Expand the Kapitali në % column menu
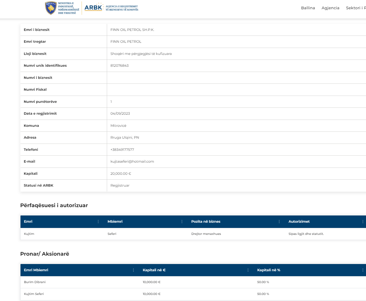Viewport: 366px width, 301px height. pyautogui.click(x=363, y=270)
